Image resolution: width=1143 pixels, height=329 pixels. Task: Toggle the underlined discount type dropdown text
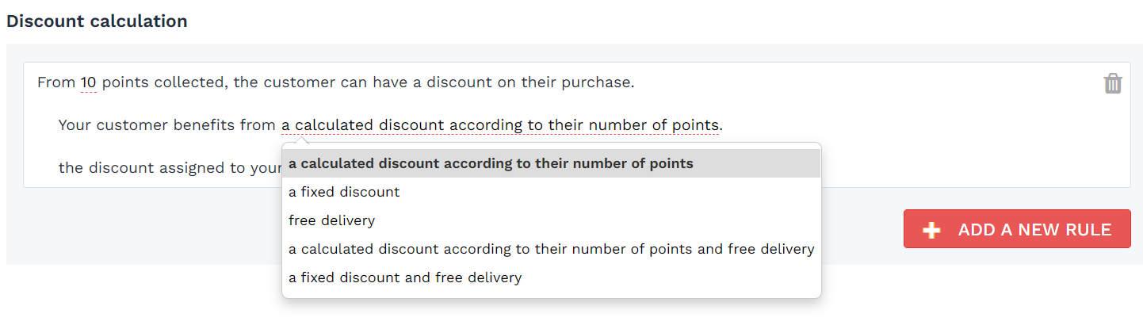(500, 124)
